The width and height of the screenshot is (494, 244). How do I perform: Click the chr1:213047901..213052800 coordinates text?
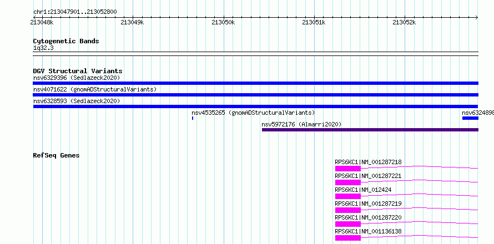[75, 12]
